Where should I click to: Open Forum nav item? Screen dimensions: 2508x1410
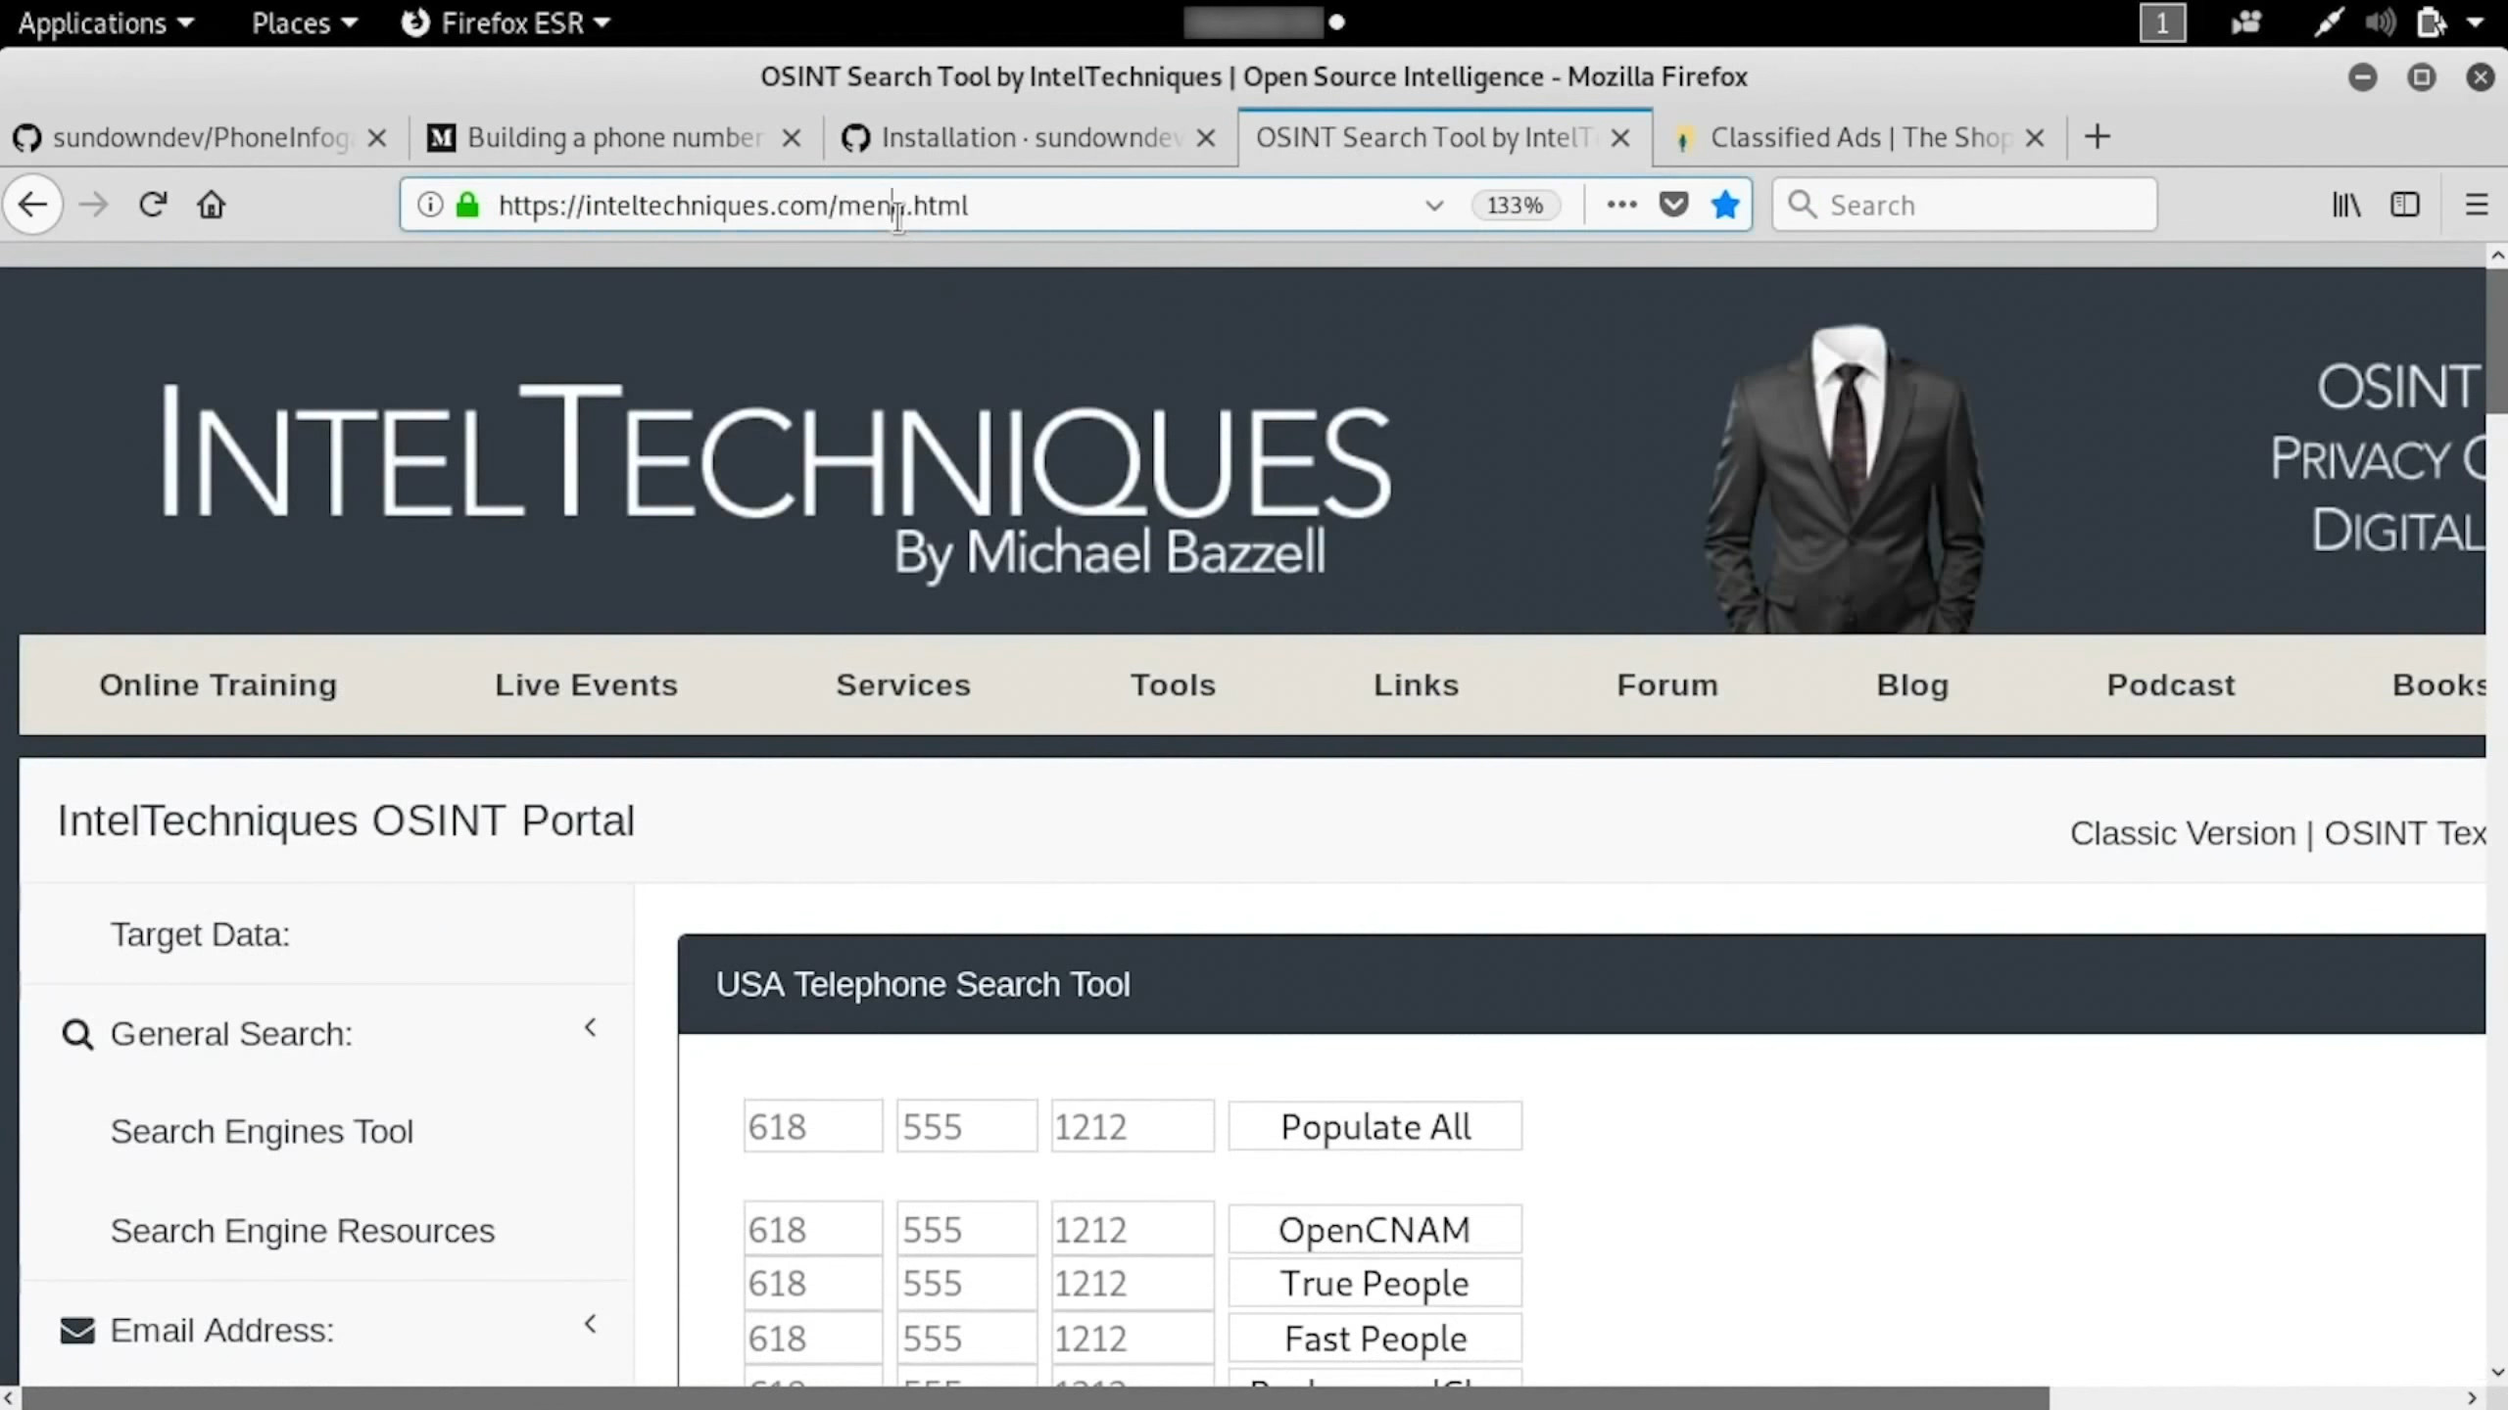coord(1667,684)
